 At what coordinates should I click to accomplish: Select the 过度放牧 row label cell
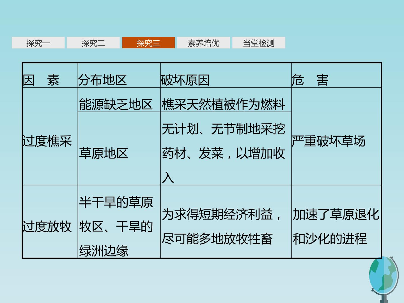pyautogui.click(x=50, y=222)
